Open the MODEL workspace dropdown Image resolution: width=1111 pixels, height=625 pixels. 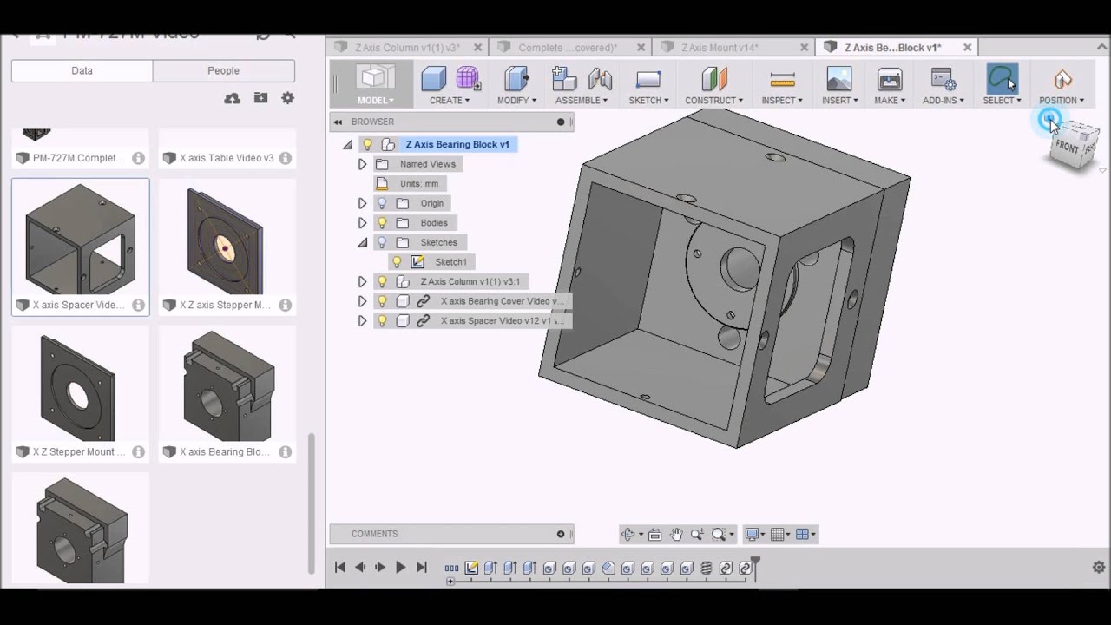point(375,100)
